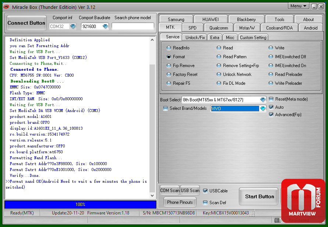This screenshot has width=328, height=227.
Task: Select the IMEI(switched Off radio option
Action: (287, 57)
